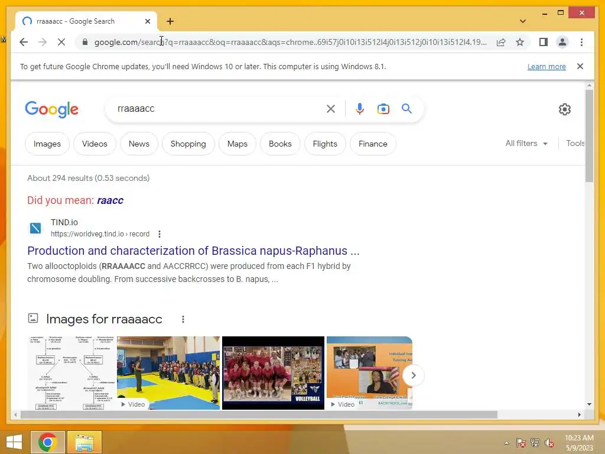605x454 pixels.
Task: Switch to Finance results
Action: tap(373, 144)
